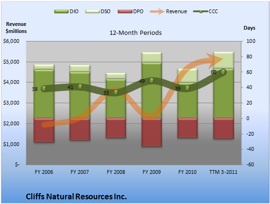Click the $5,000 left axis value
This screenshot has width=270, height=204.
click(11, 62)
